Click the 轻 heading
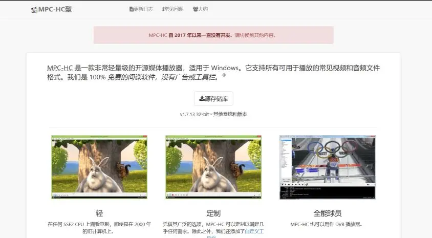The width and height of the screenshot is (432, 238). 99,213
